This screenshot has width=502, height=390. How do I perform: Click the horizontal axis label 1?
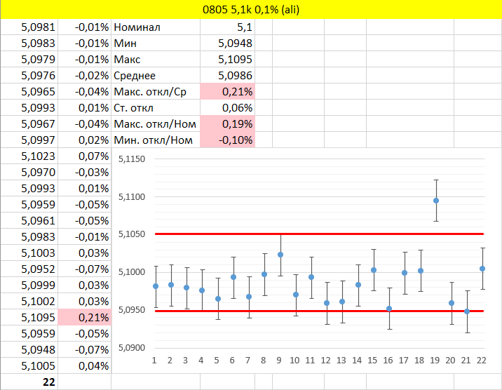(155, 361)
